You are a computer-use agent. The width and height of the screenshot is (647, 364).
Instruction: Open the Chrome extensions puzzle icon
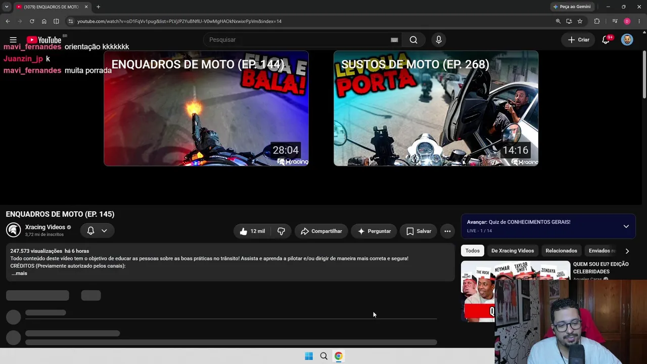pos(597,21)
